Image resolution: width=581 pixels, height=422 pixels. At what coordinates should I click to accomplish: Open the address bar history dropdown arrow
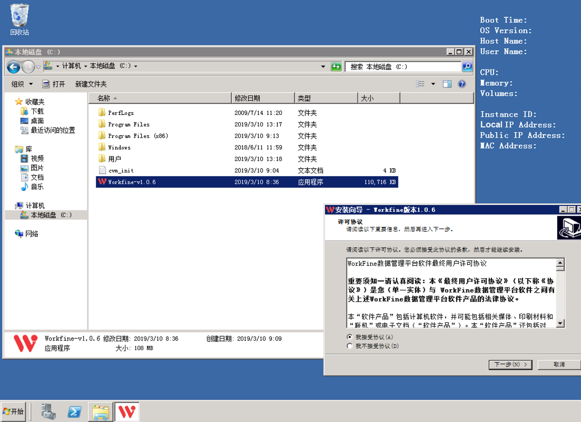pyautogui.click(x=323, y=67)
